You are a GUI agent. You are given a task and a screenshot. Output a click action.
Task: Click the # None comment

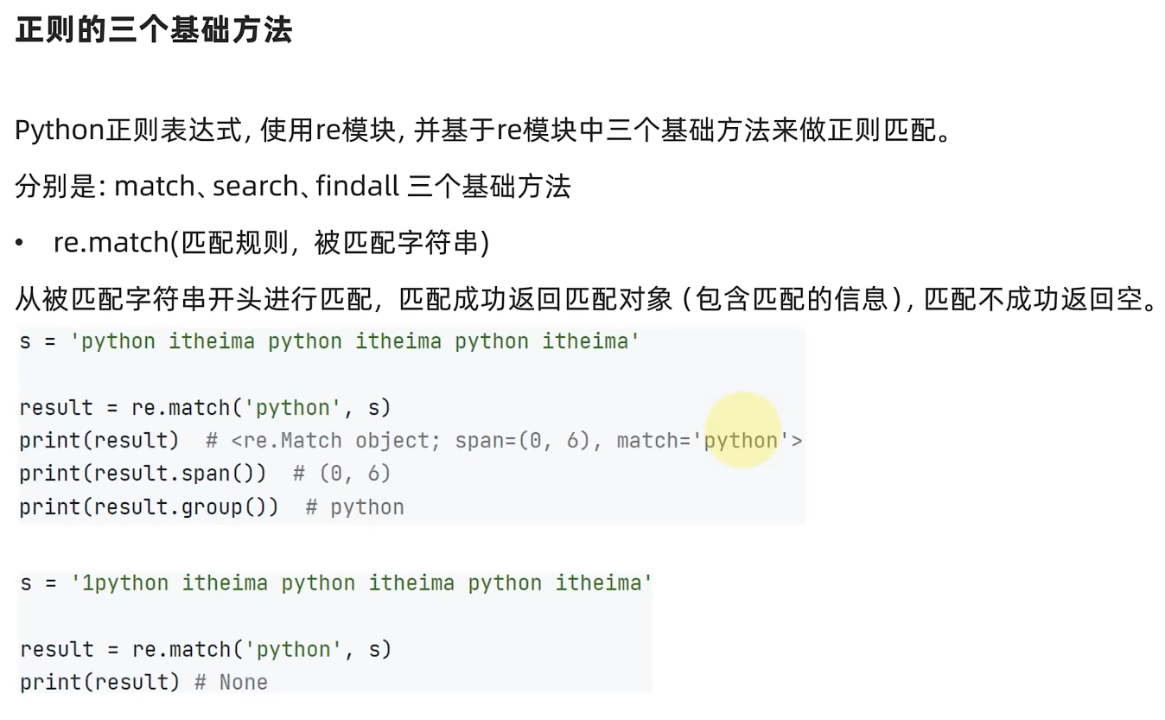[x=232, y=683]
